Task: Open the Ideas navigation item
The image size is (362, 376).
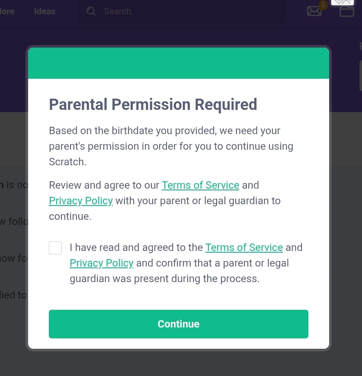Action: 45,11
